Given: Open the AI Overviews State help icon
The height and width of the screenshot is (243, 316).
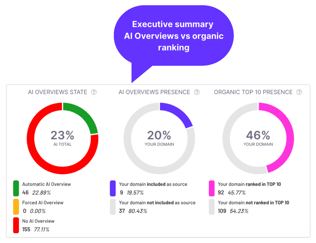Looking at the screenshot, I should (94, 92).
